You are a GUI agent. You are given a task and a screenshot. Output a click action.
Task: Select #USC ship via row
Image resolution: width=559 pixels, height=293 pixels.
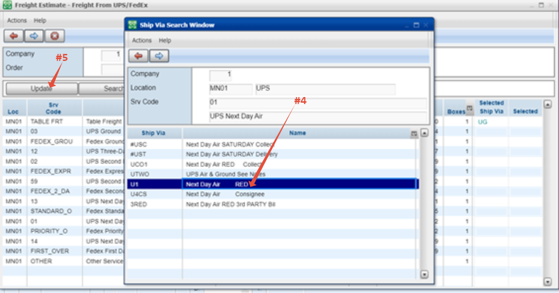(273, 144)
